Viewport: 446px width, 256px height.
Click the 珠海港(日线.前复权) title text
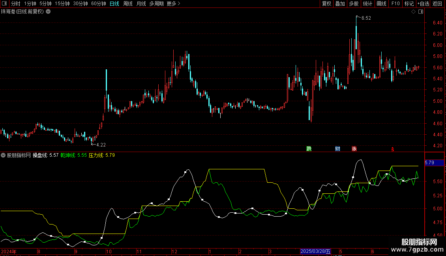[22, 12]
